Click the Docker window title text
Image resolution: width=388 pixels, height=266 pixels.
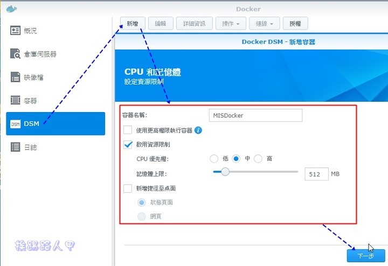tap(248, 9)
